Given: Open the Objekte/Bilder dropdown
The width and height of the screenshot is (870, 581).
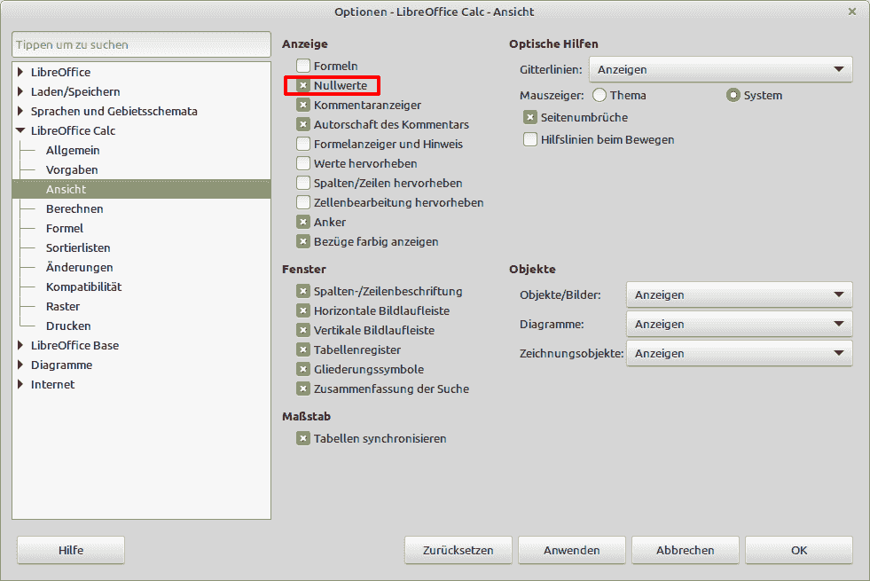Looking at the screenshot, I should point(739,294).
